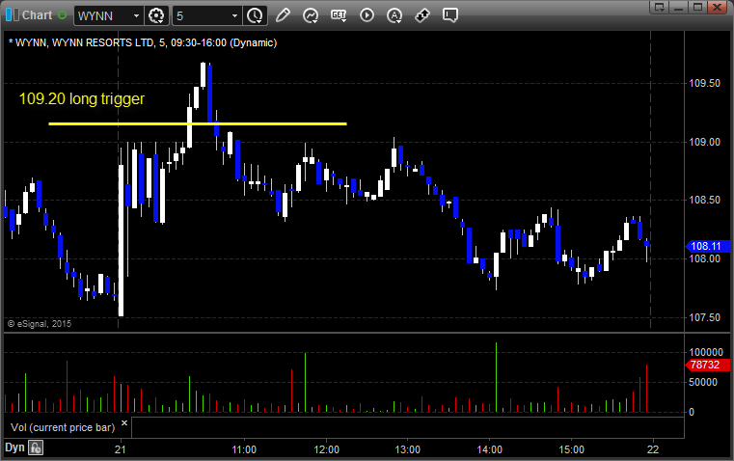
Task: Select the pencil drawing tool
Action: coord(283,15)
